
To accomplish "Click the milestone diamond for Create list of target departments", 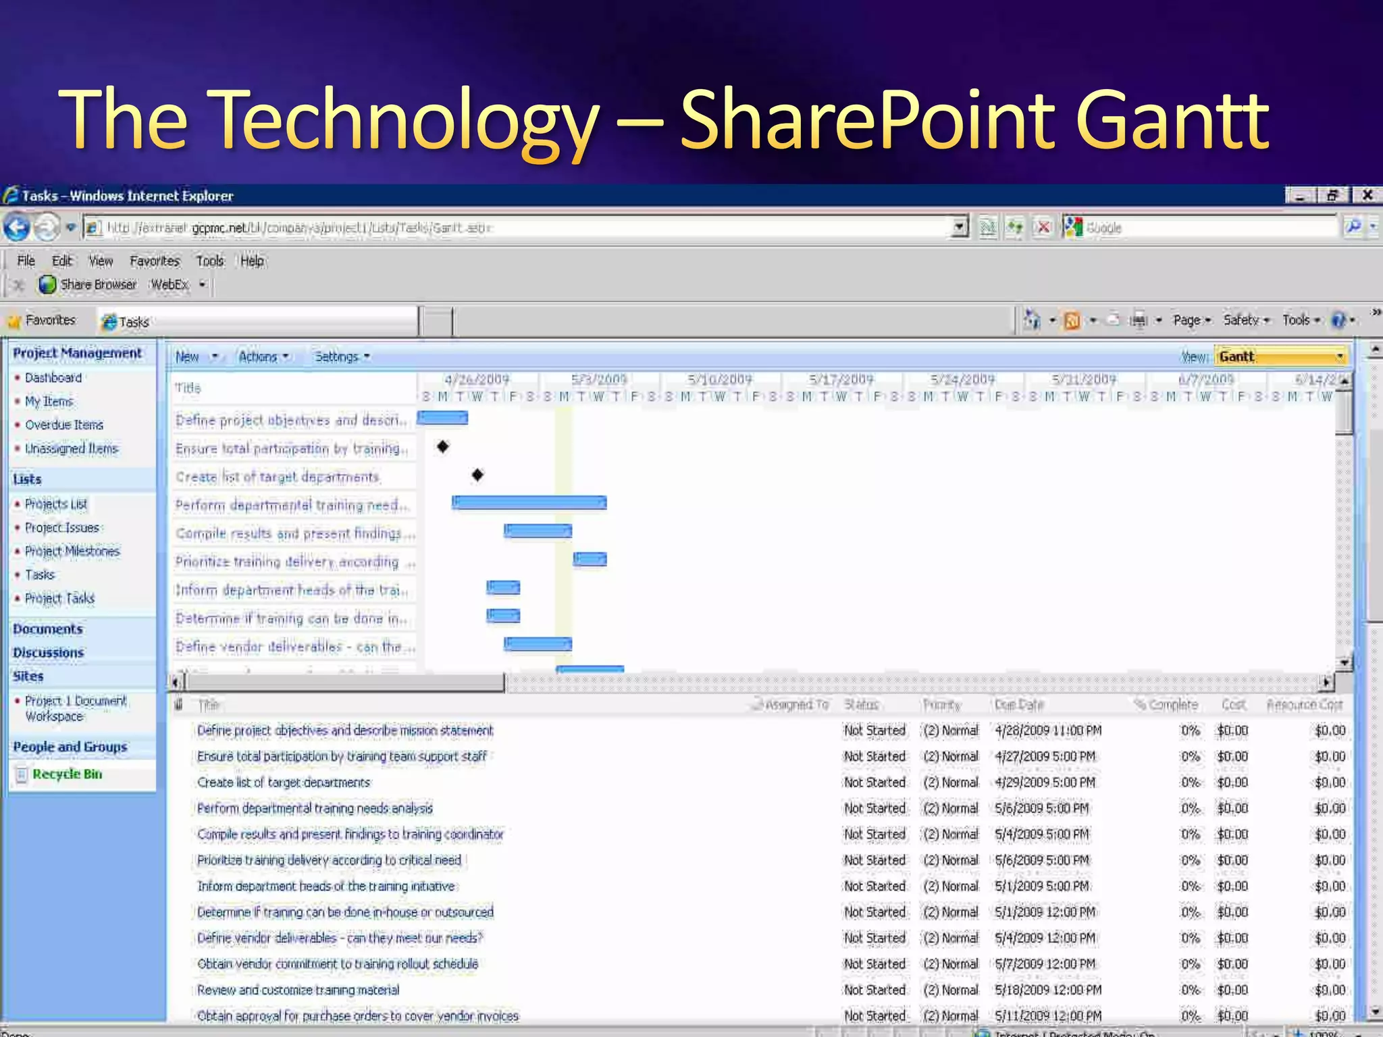I will tap(477, 475).
